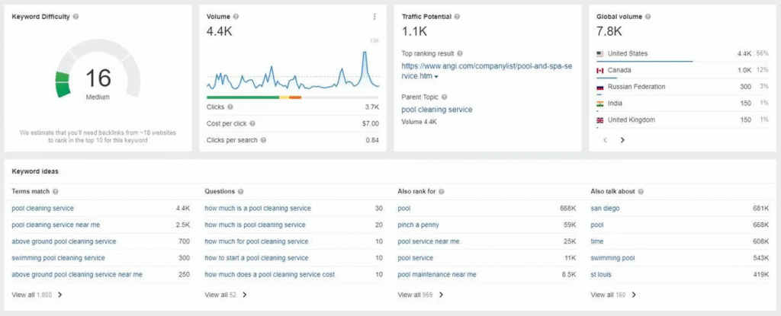Open the Volume card three-dot menu
The width and height of the screenshot is (781, 316).
tap(374, 17)
